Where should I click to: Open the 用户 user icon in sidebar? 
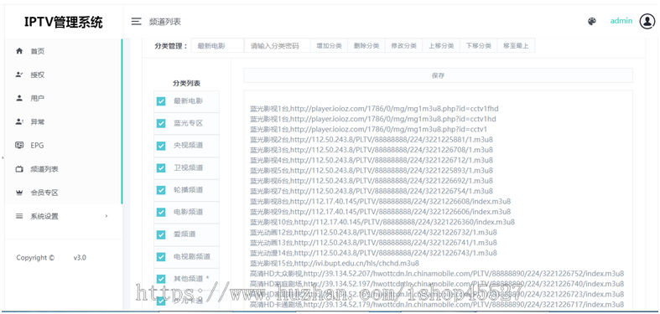(x=19, y=98)
